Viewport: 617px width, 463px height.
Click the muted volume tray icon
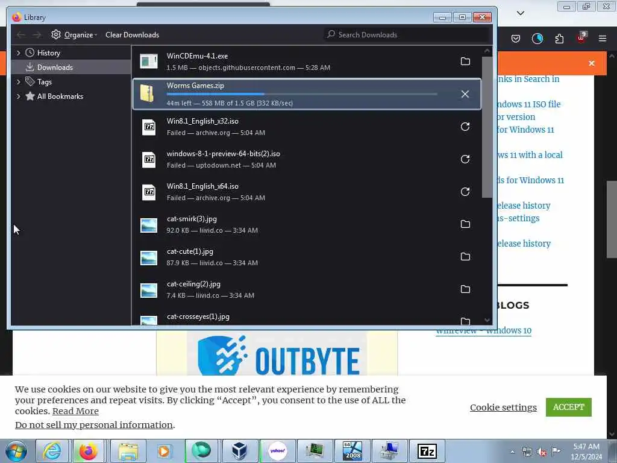tap(542, 452)
